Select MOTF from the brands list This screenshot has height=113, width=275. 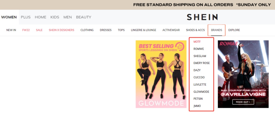coord(197,42)
